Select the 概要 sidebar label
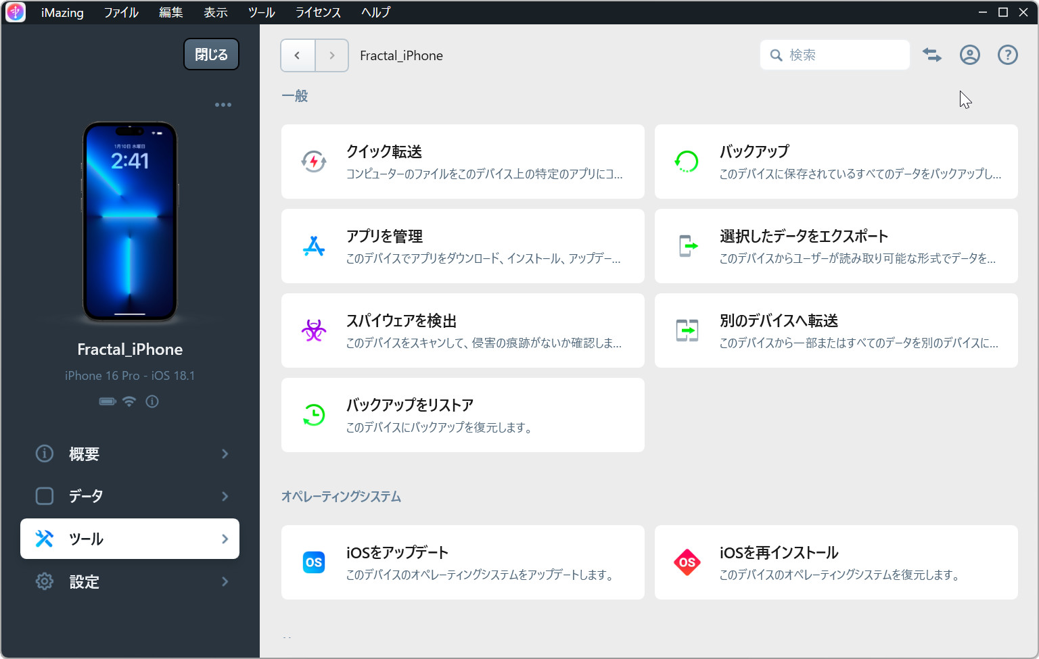 coord(85,454)
